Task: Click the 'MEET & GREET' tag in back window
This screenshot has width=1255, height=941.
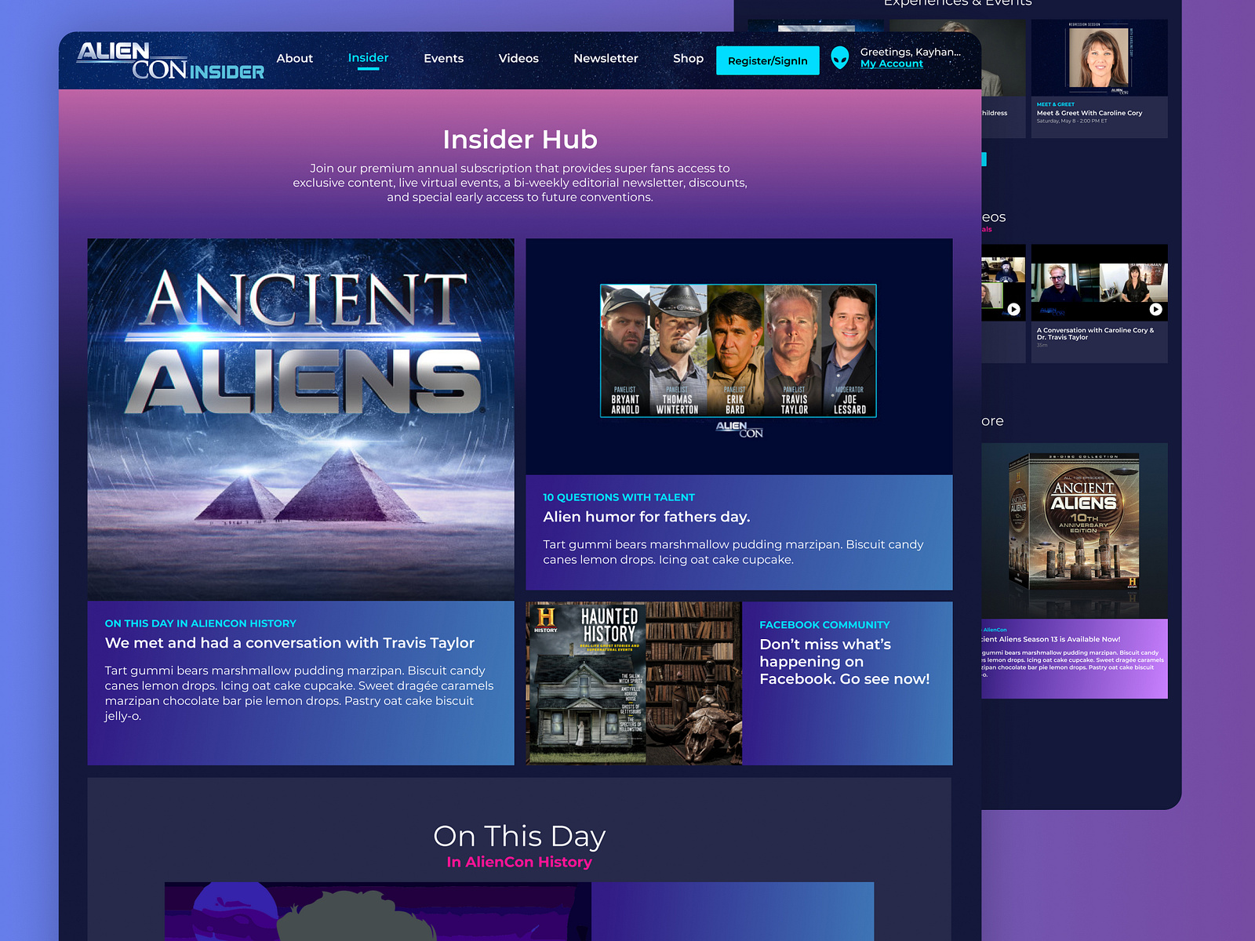Action: coord(1056,104)
